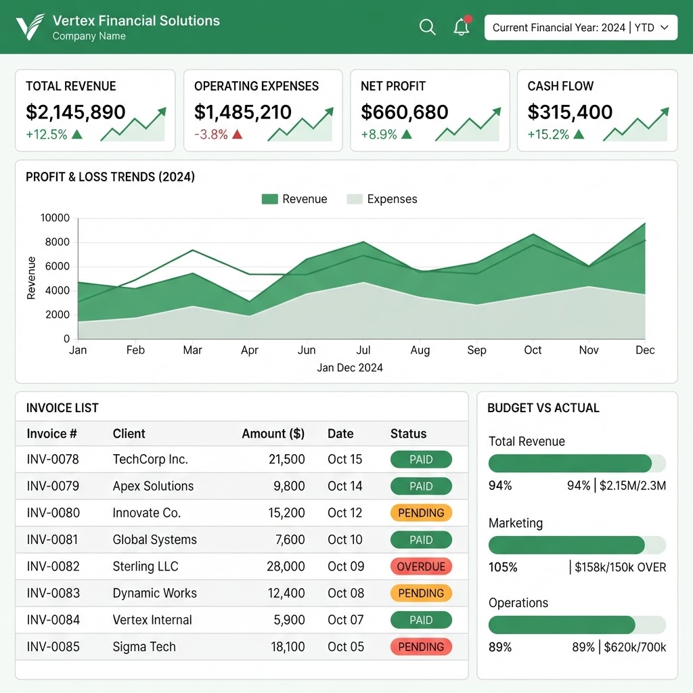Toggle the Expenses legend swatch
This screenshot has height=693, width=693.
355,199
